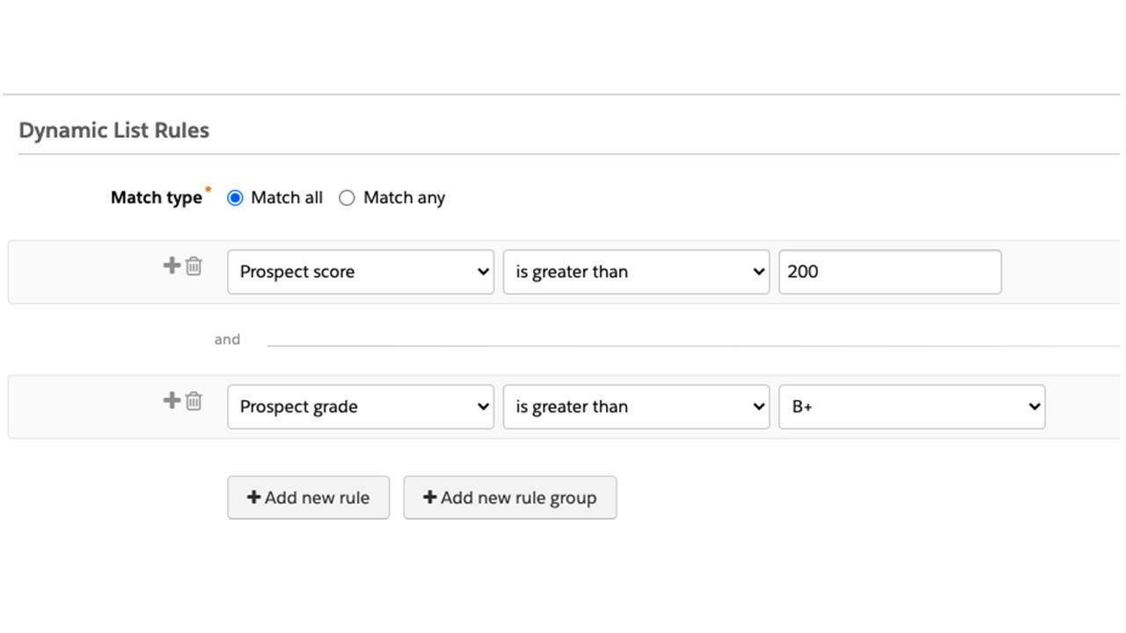Remove the Prospect grade rule via trash icon
Screen dimensions: 1126x633
[194, 401]
